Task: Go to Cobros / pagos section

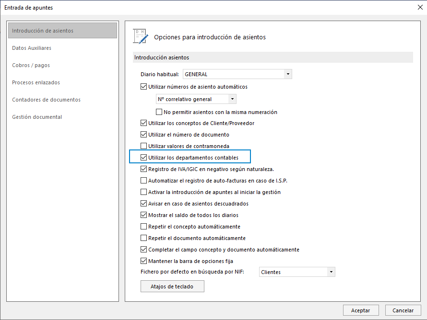Action: click(x=31, y=65)
